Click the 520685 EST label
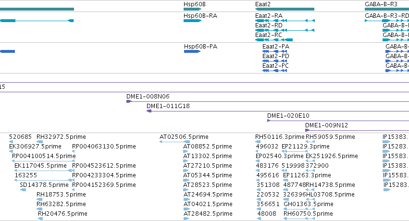Image resolution: width=409 pixels, height=221 pixels. coord(20,137)
